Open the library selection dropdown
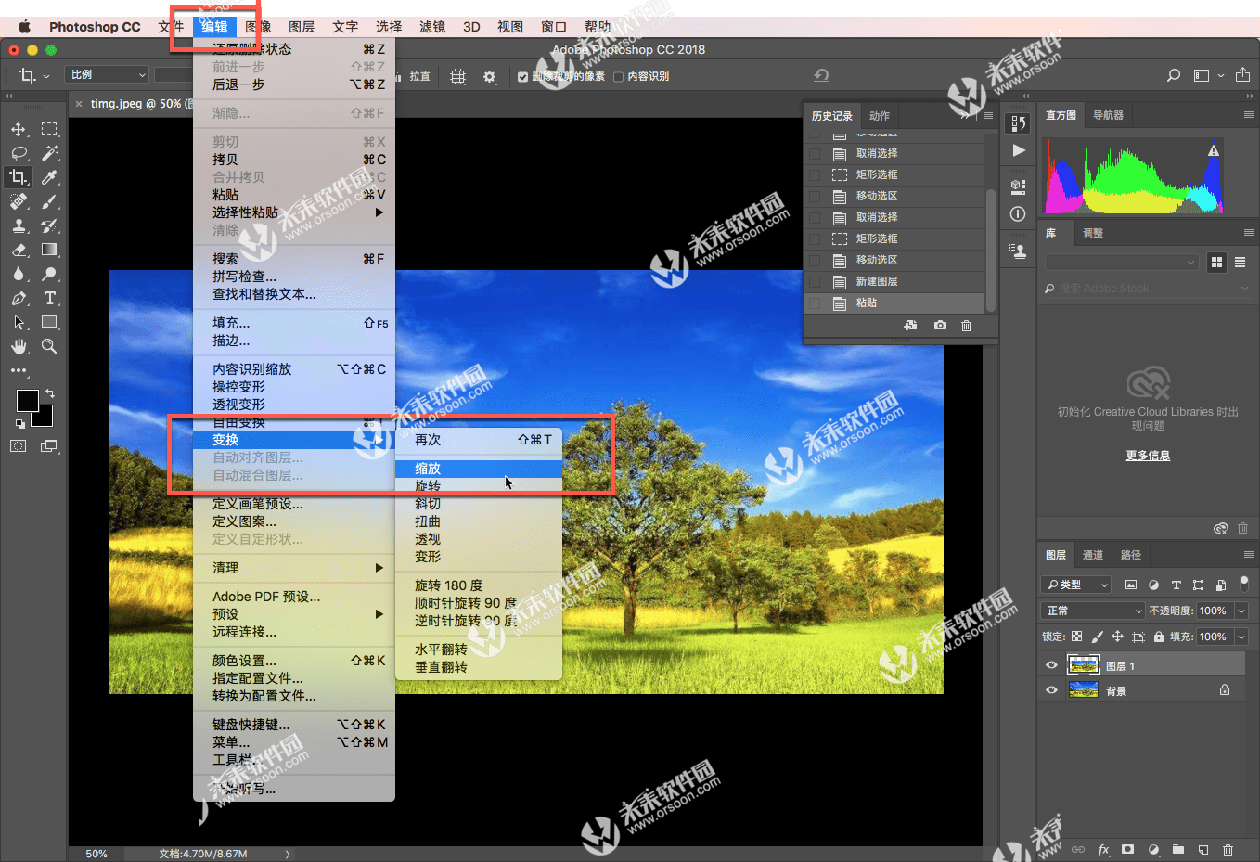 pyautogui.click(x=1122, y=263)
